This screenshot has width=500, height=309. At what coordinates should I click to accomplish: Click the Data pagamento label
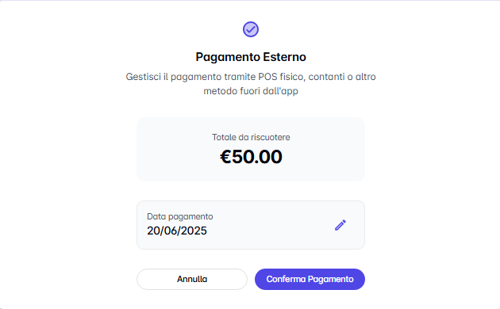coord(180,217)
